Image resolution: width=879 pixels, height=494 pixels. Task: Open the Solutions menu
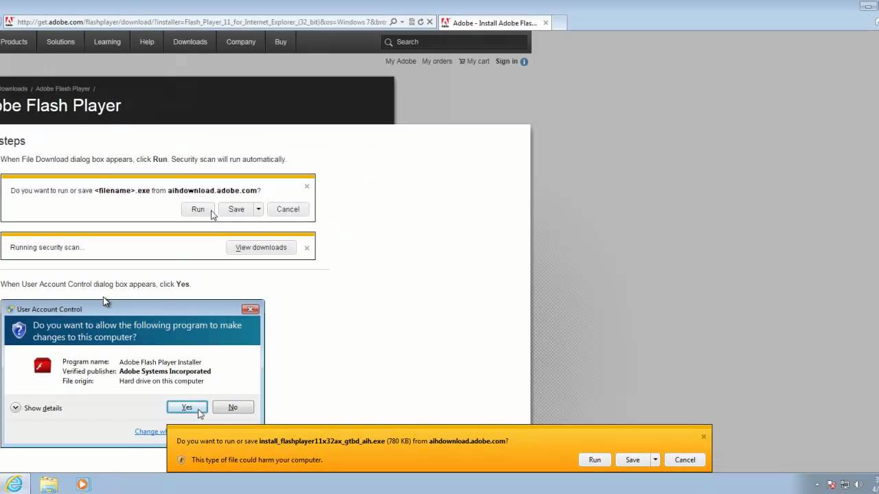pos(60,42)
